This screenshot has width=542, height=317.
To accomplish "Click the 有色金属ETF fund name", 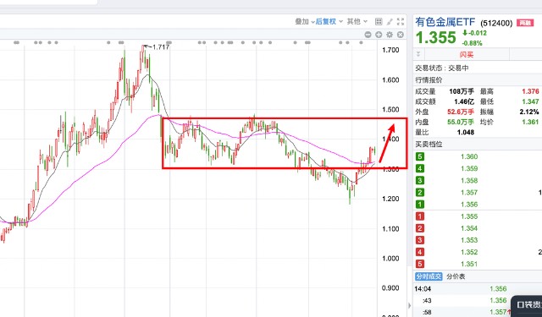I will (445, 22).
